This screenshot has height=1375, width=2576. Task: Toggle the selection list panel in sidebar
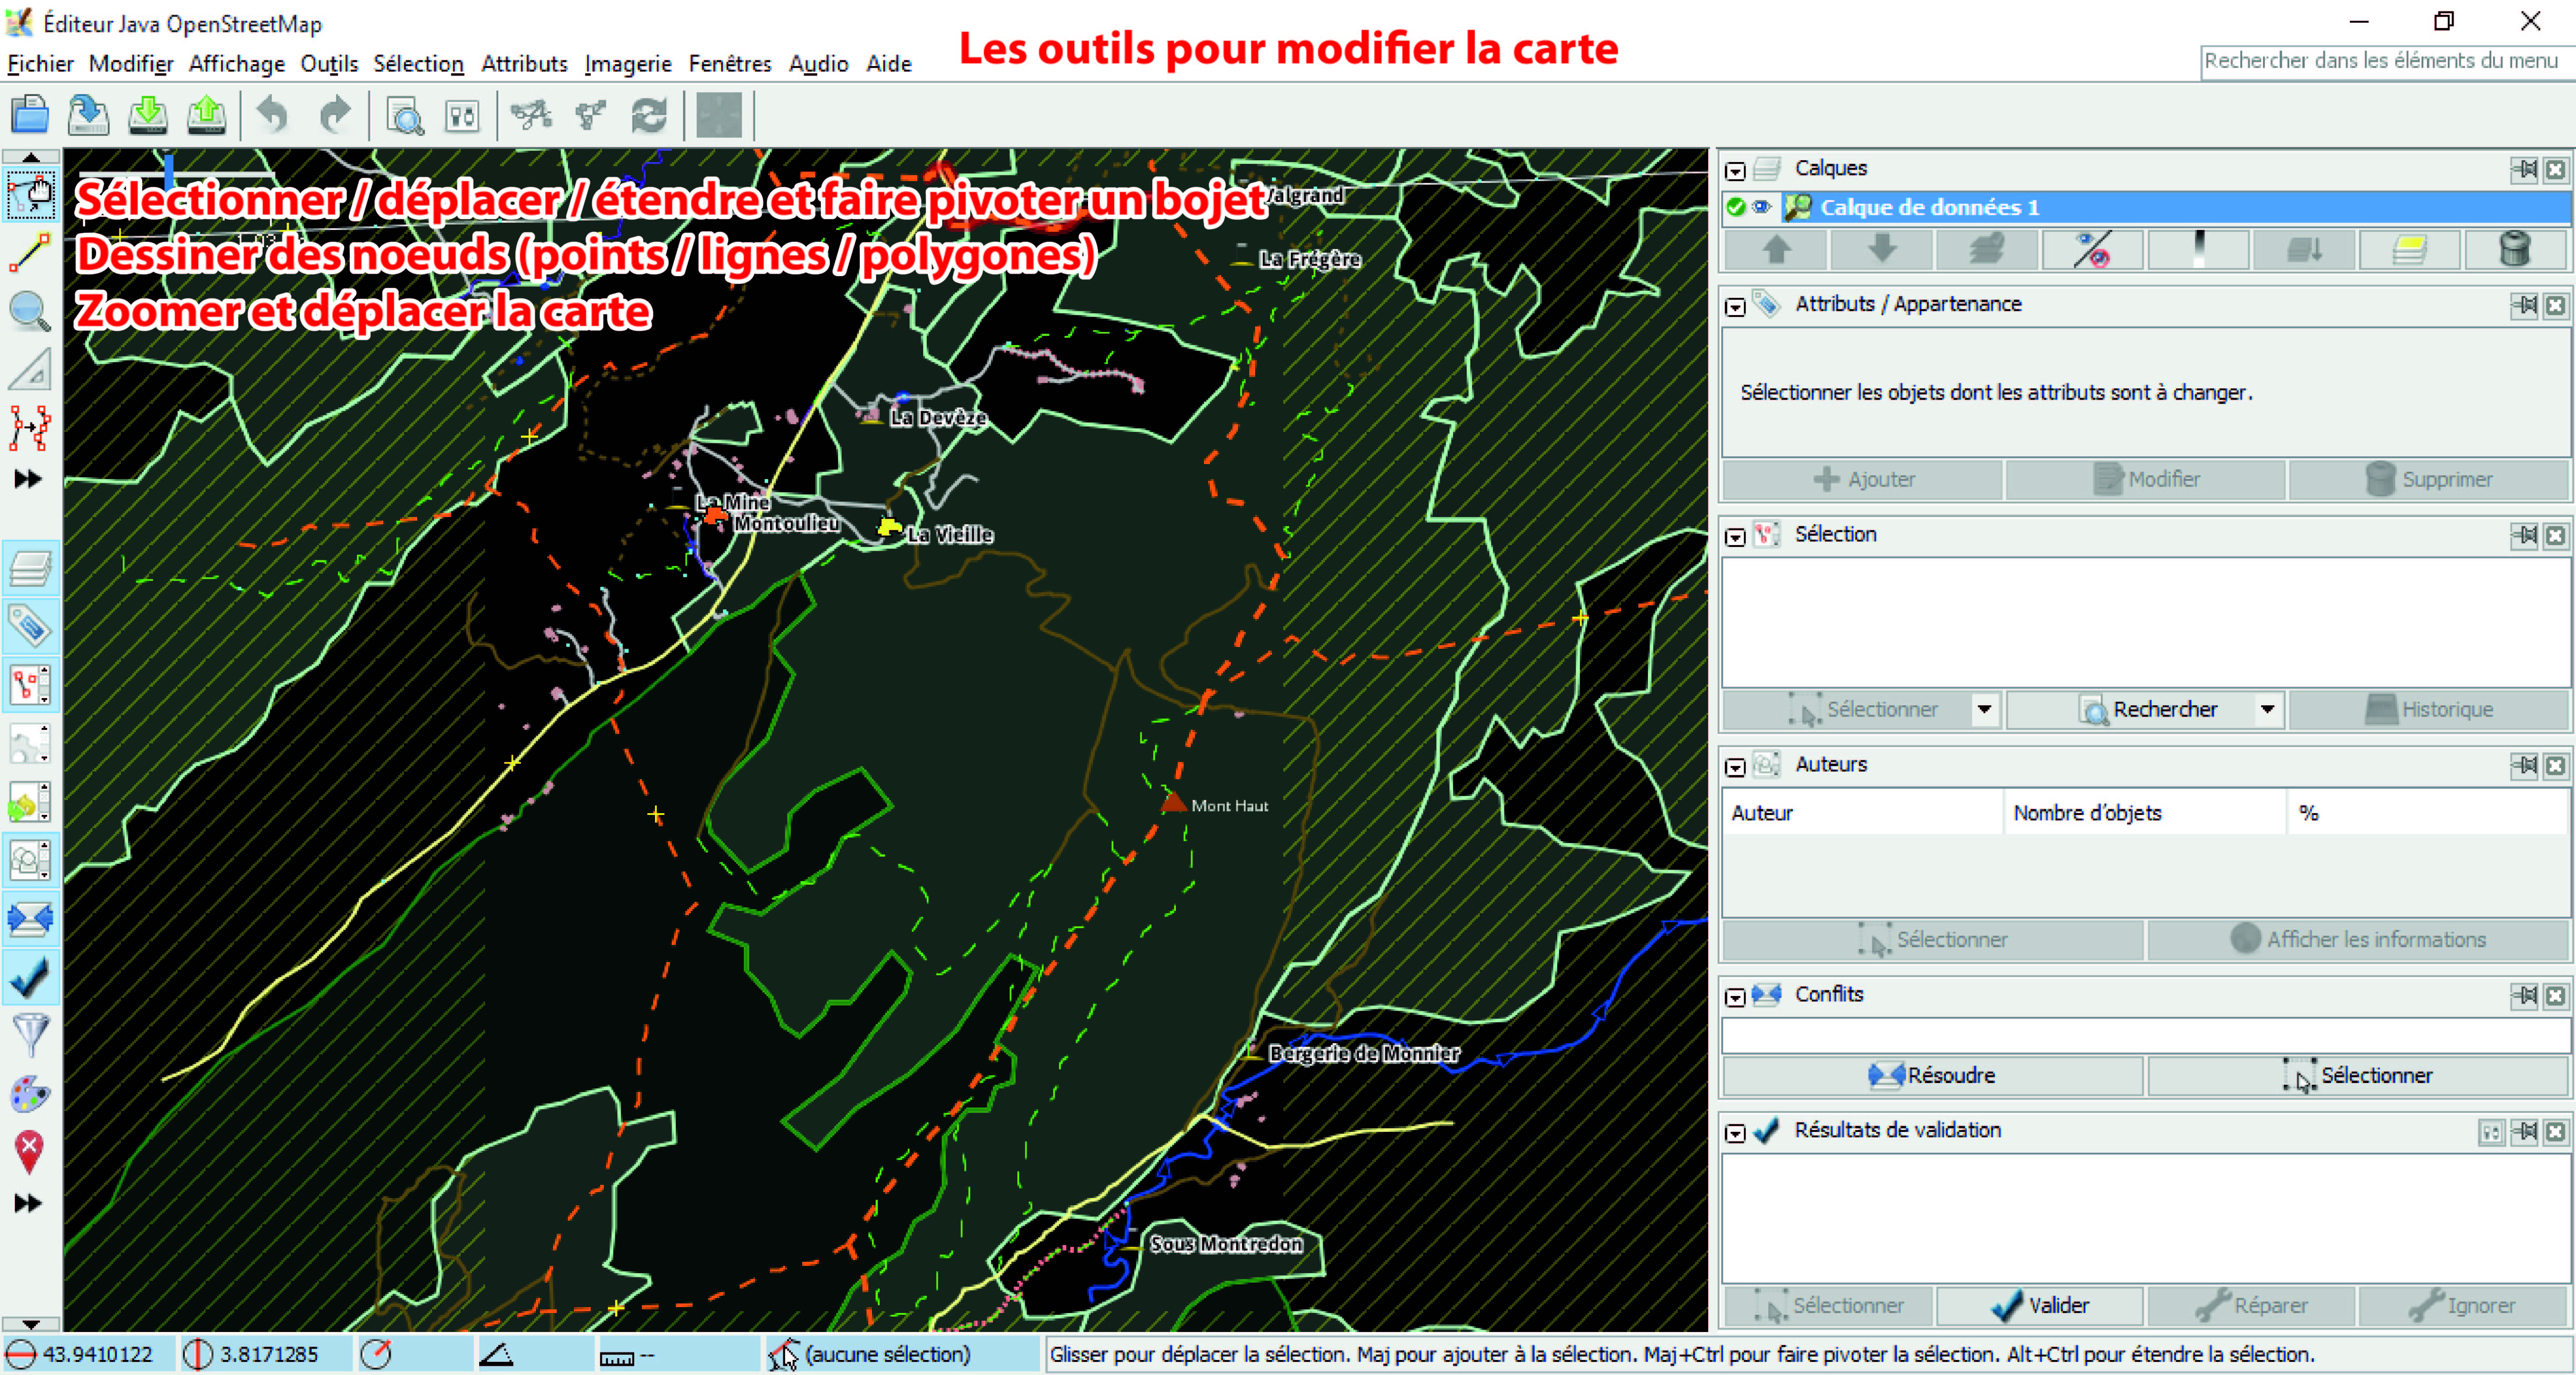[30, 685]
